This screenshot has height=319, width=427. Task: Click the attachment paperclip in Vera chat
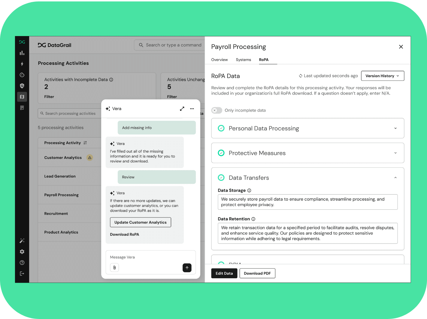114,267
